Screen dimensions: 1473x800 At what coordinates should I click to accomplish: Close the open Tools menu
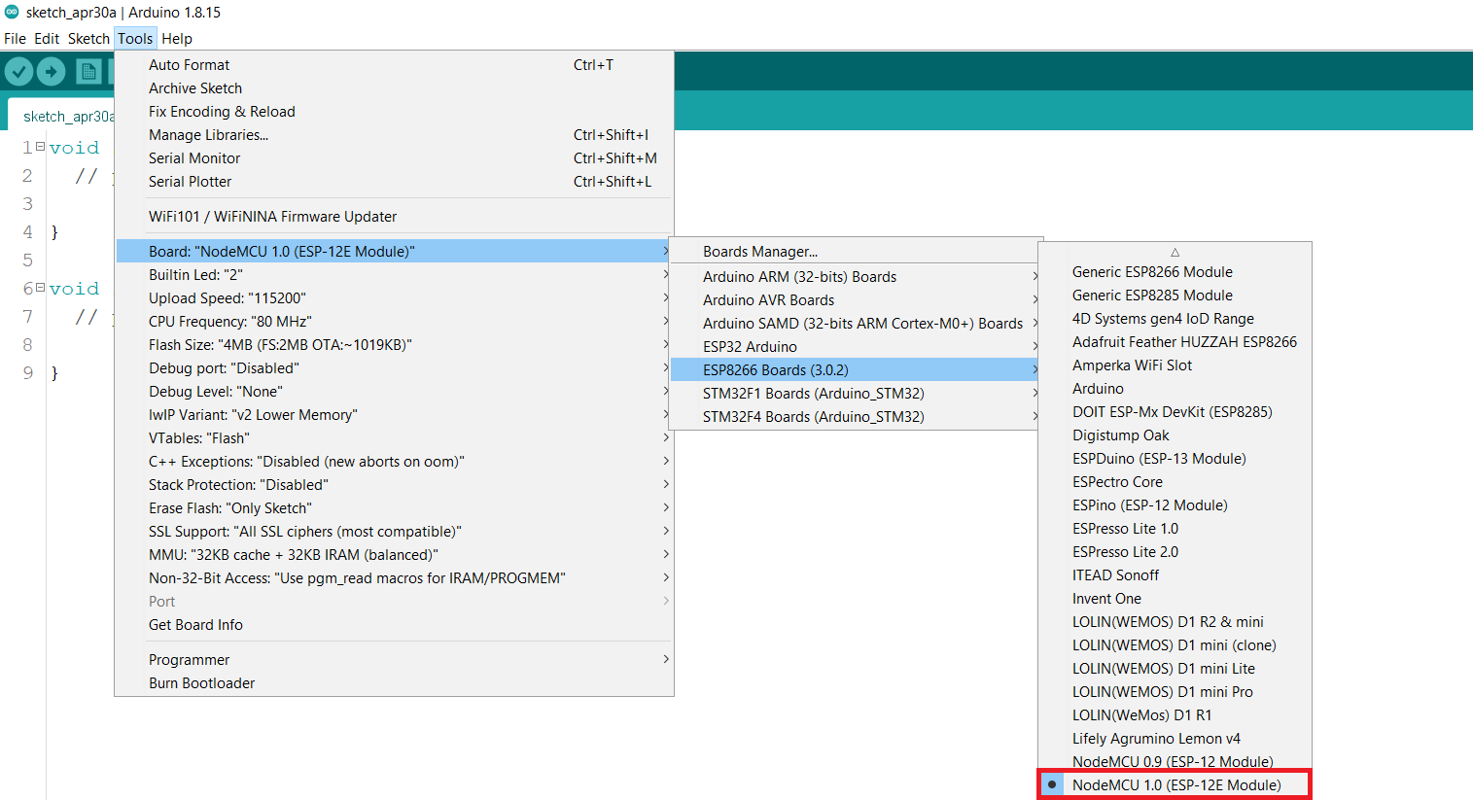(x=135, y=39)
